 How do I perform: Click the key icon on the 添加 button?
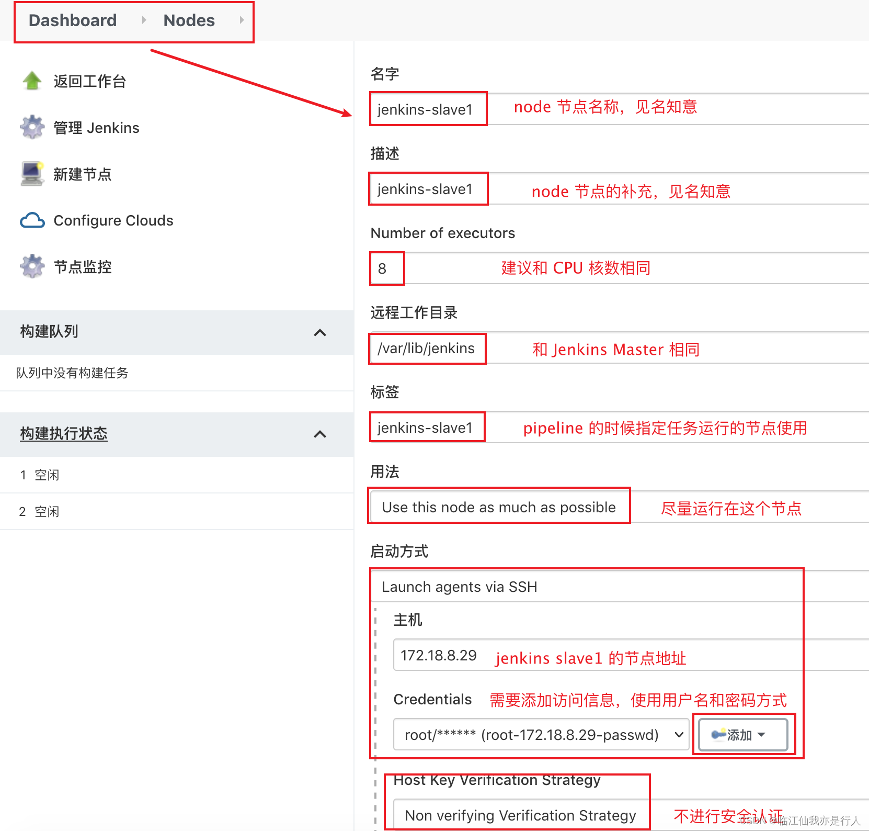tap(718, 735)
